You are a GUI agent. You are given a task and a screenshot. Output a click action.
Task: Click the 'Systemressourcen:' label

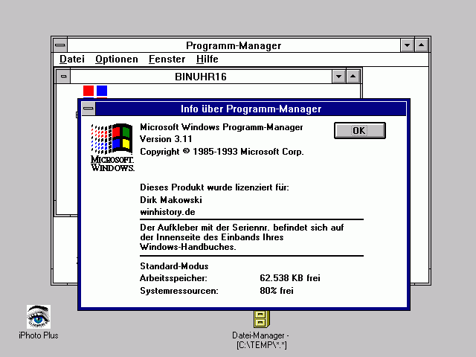tap(179, 291)
